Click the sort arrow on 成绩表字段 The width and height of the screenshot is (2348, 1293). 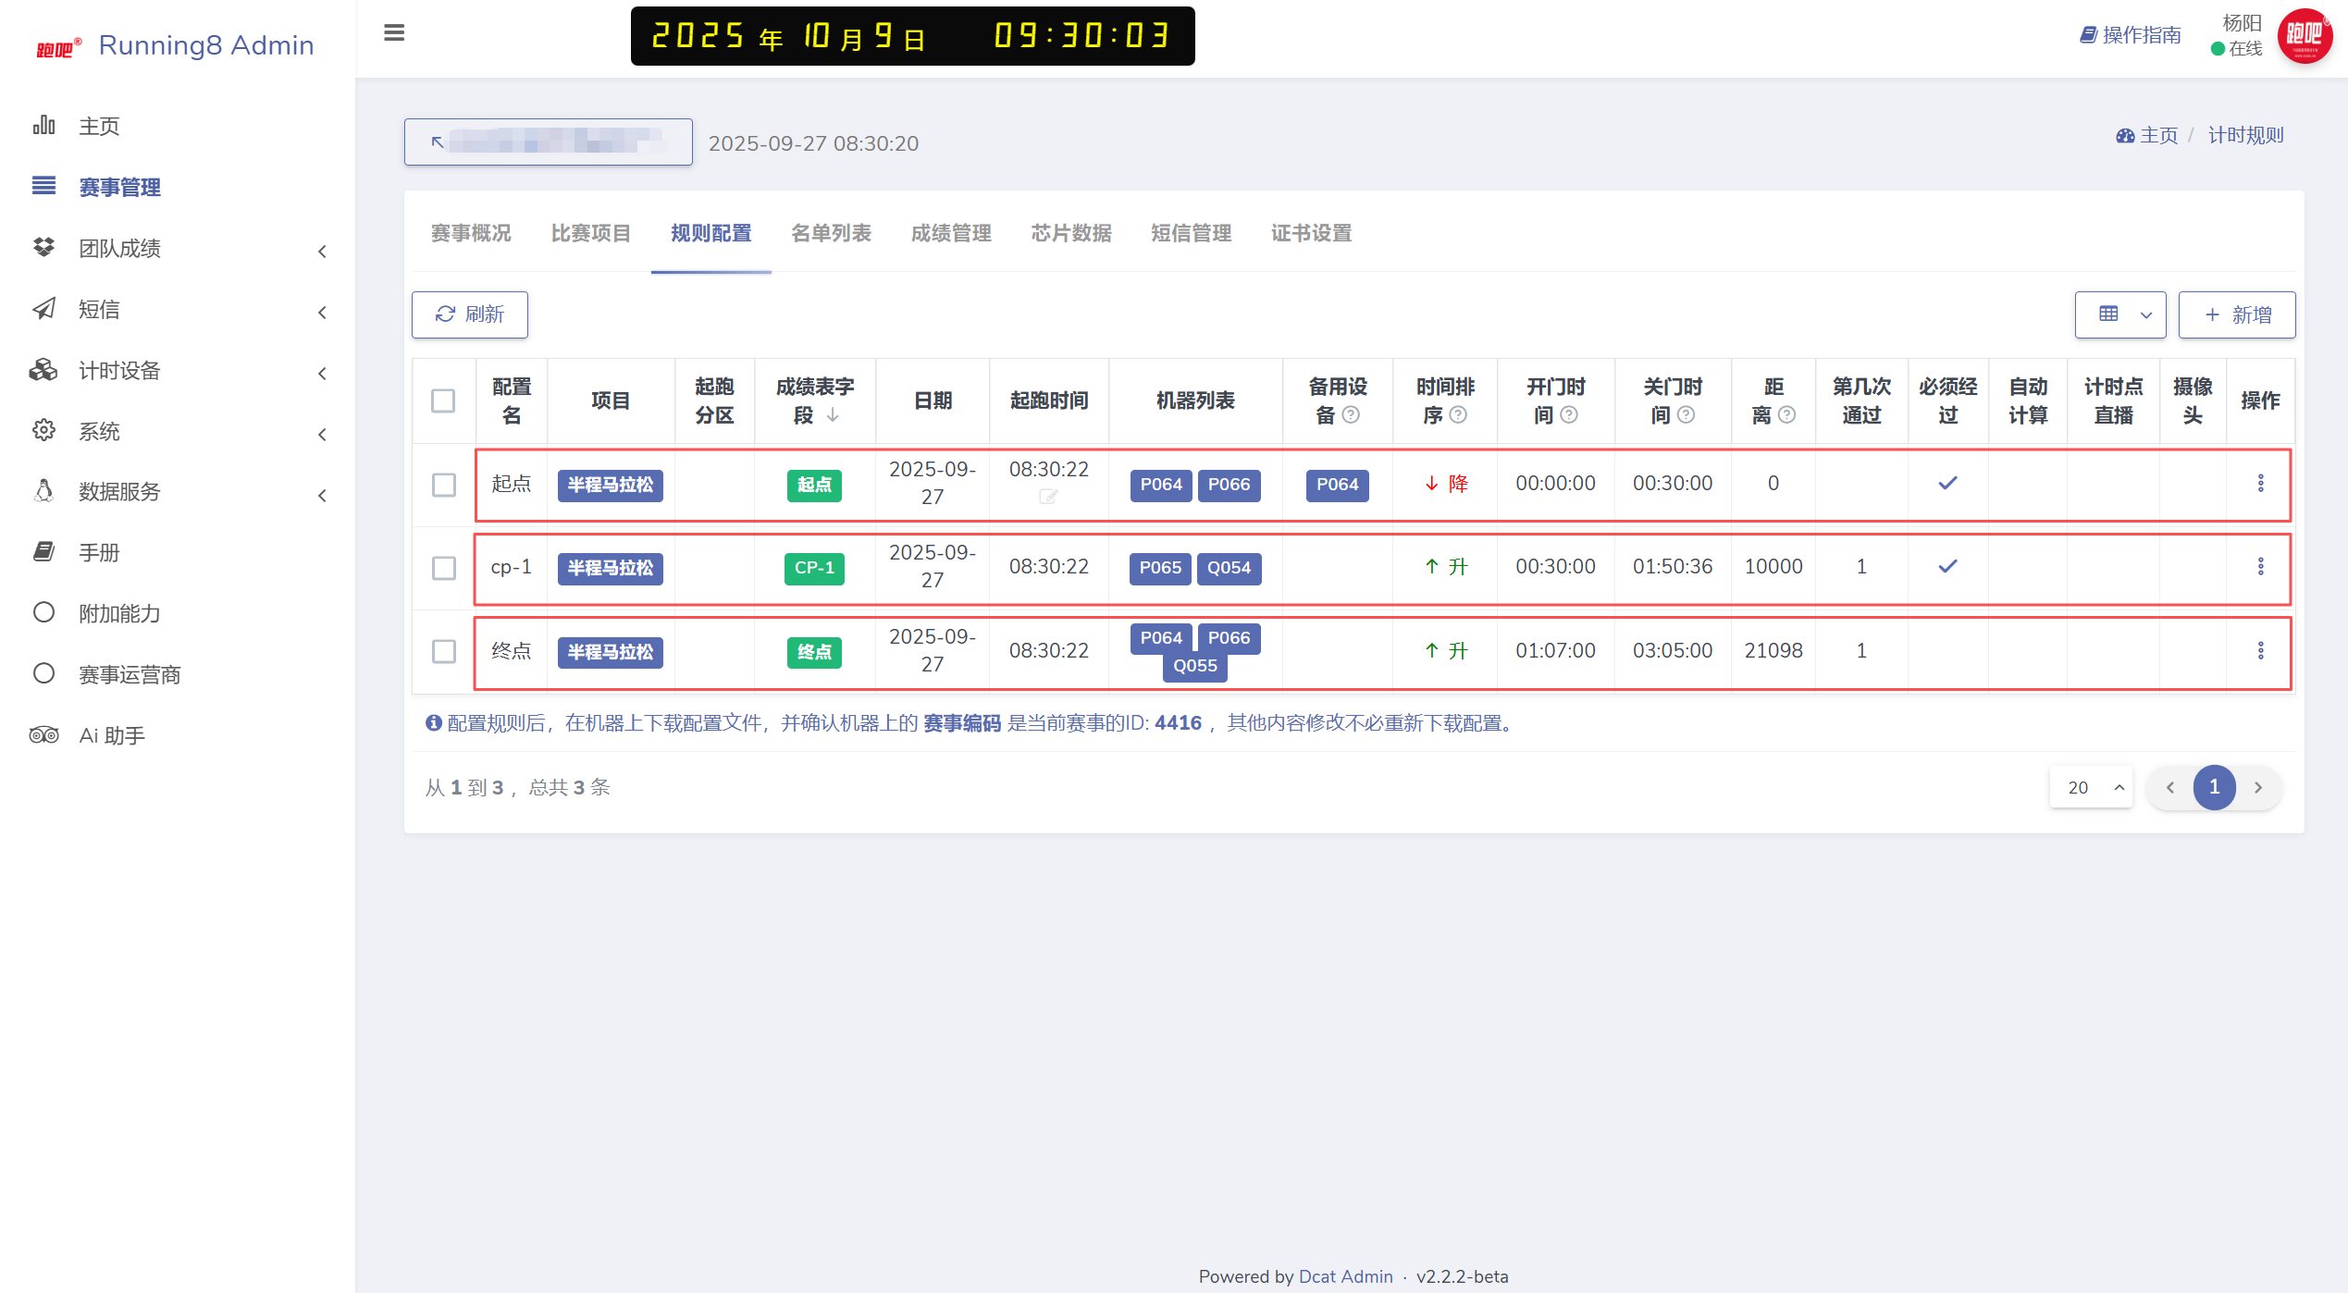click(x=833, y=415)
